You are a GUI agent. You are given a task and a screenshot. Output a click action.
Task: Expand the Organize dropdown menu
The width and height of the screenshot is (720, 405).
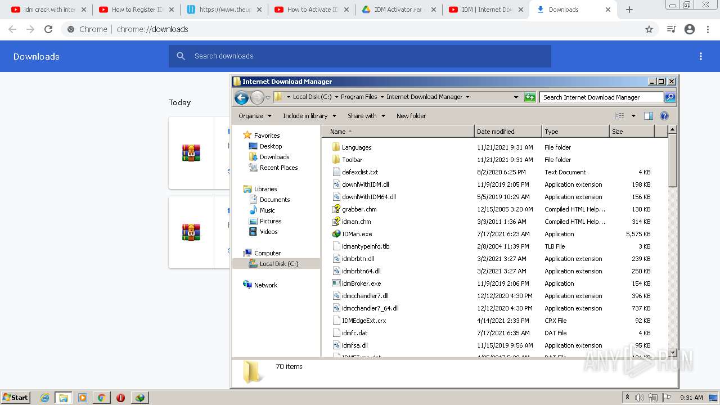(255, 116)
